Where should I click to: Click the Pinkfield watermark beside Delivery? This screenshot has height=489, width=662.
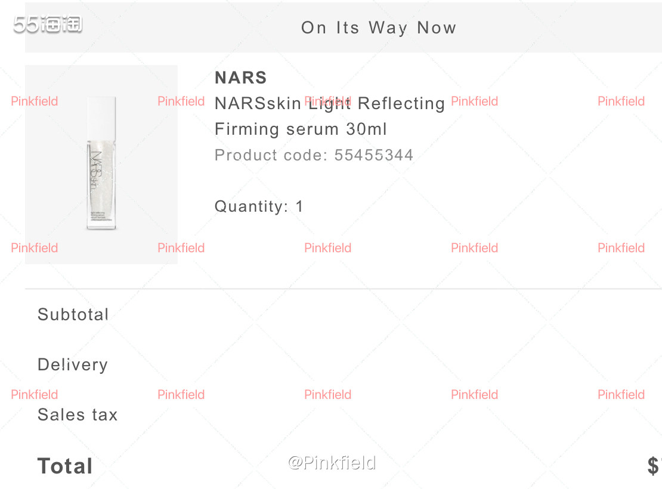pyautogui.click(x=34, y=394)
